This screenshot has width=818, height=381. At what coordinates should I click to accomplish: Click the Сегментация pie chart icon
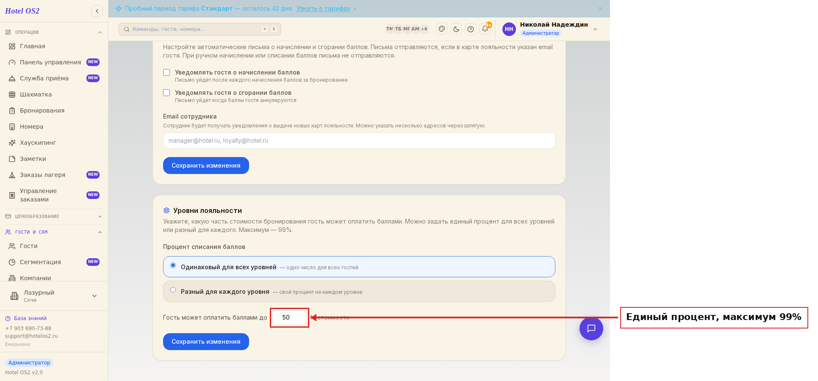12,262
